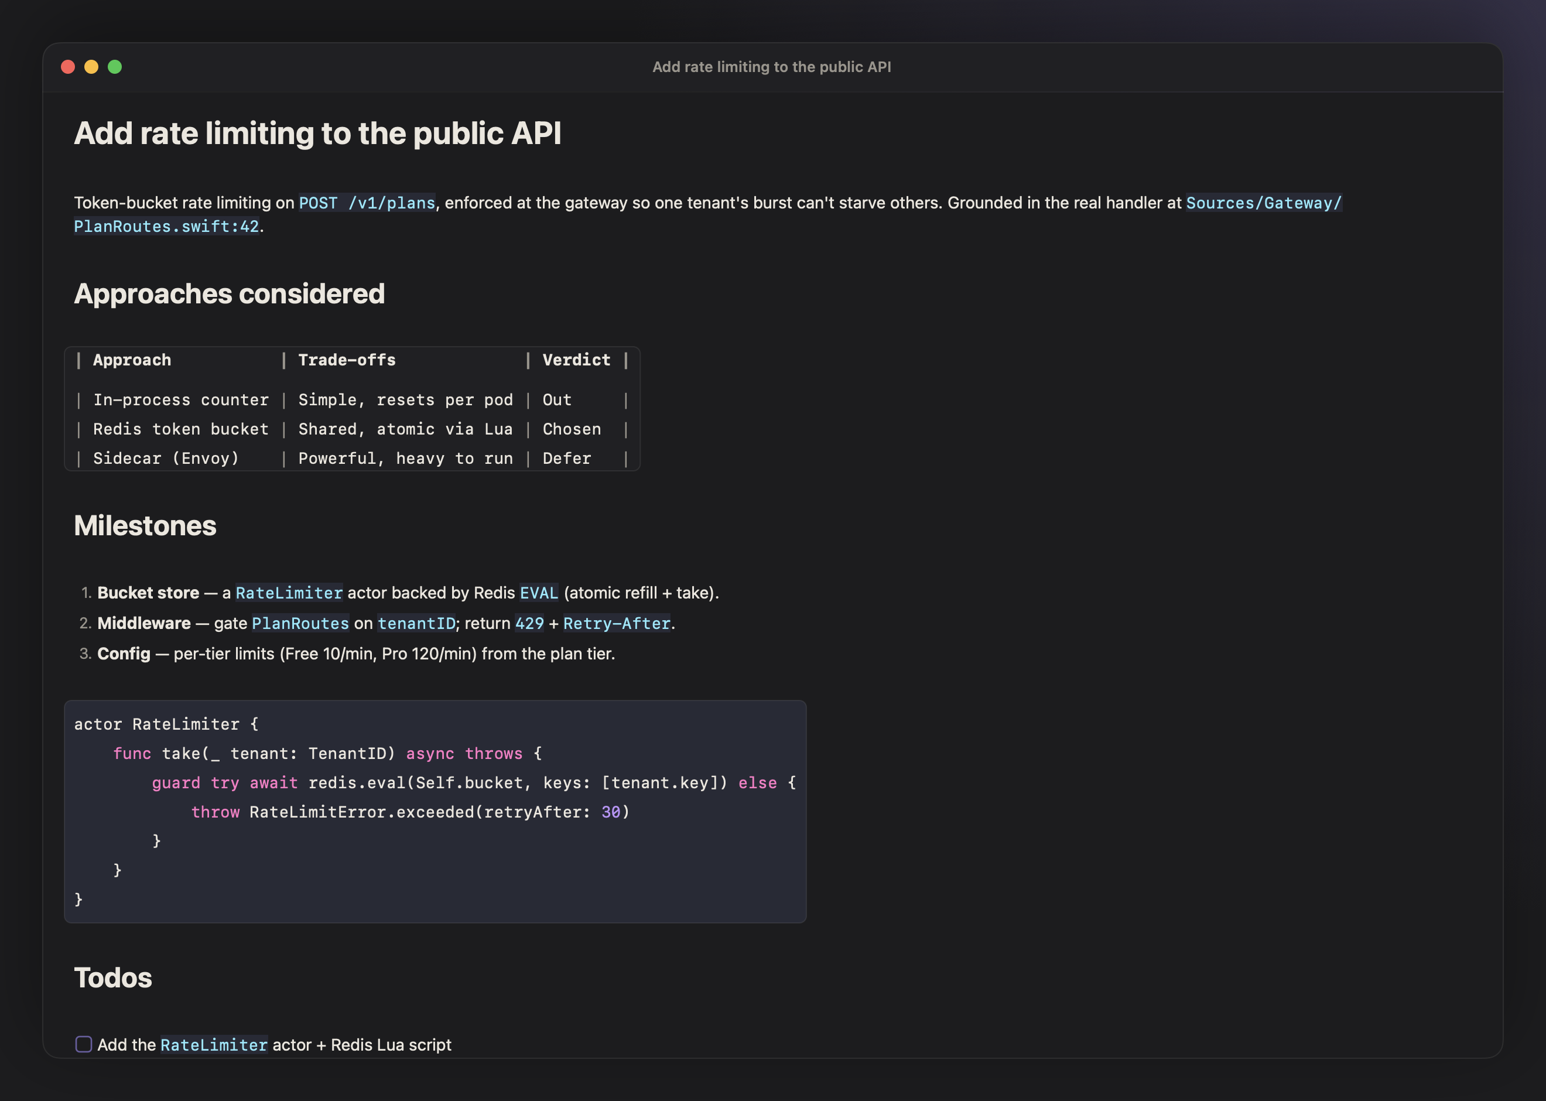
Task: Click the 'Shared, atomic via Lua' cell
Action: point(406,429)
